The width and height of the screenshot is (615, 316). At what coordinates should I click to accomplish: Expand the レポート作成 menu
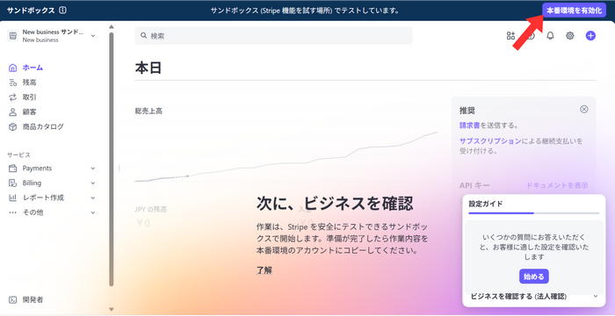point(52,197)
